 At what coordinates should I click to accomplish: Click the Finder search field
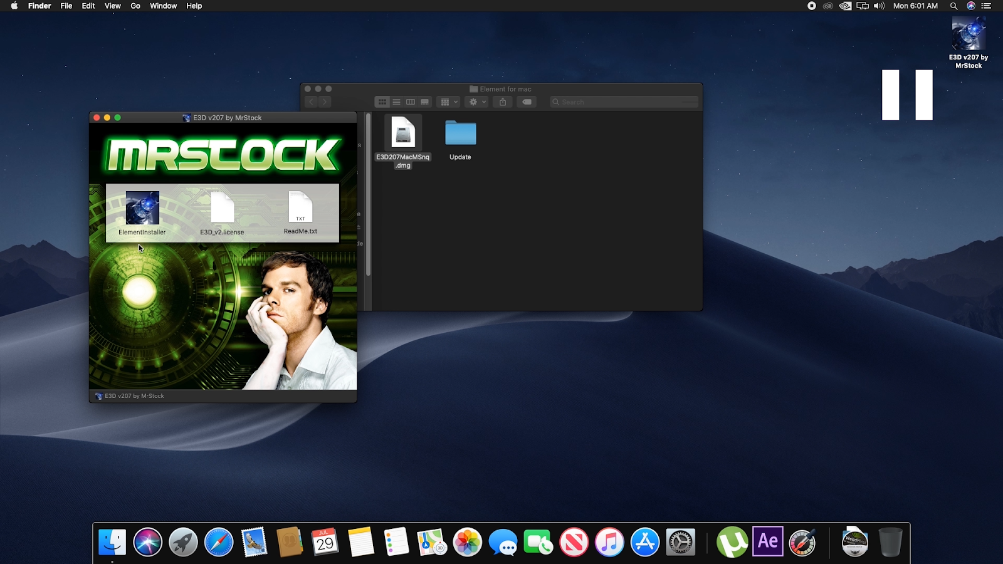tap(624, 102)
